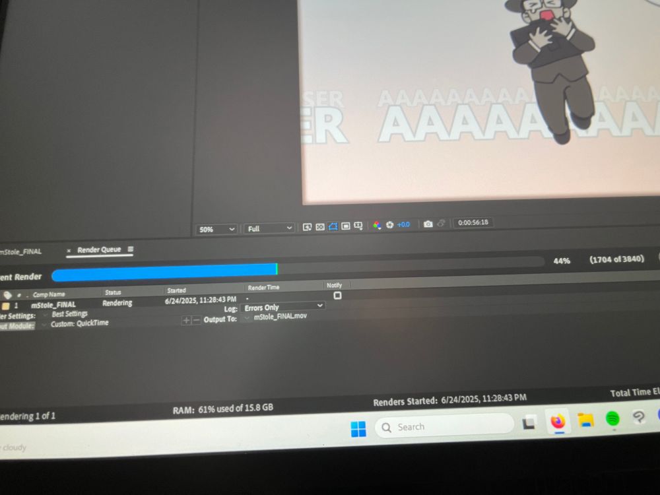The width and height of the screenshot is (660, 495).
Task: Click the taskbar Search box
Action: pyautogui.click(x=444, y=426)
